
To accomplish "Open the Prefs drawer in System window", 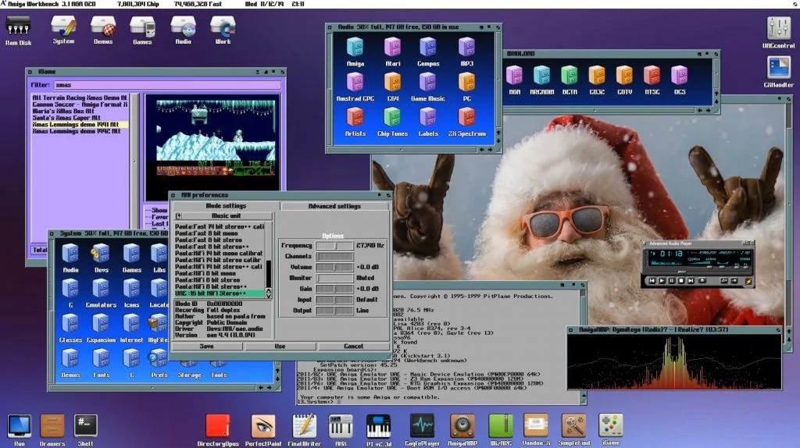I will point(159,364).
